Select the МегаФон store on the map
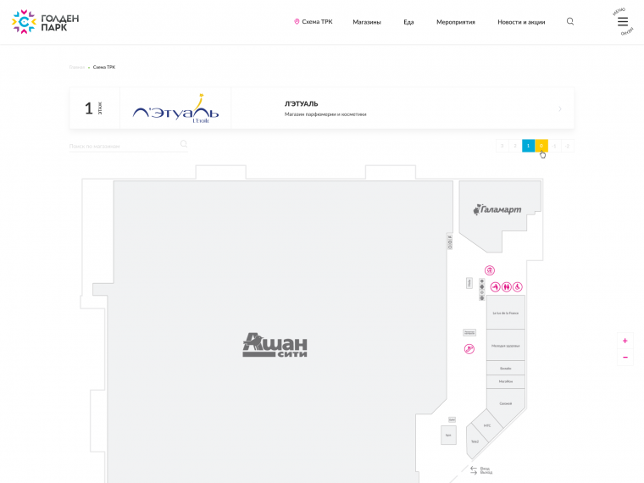Image resolution: width=644 pixels, height=483 pixels. pyautogui.click(x=506, y=381)
